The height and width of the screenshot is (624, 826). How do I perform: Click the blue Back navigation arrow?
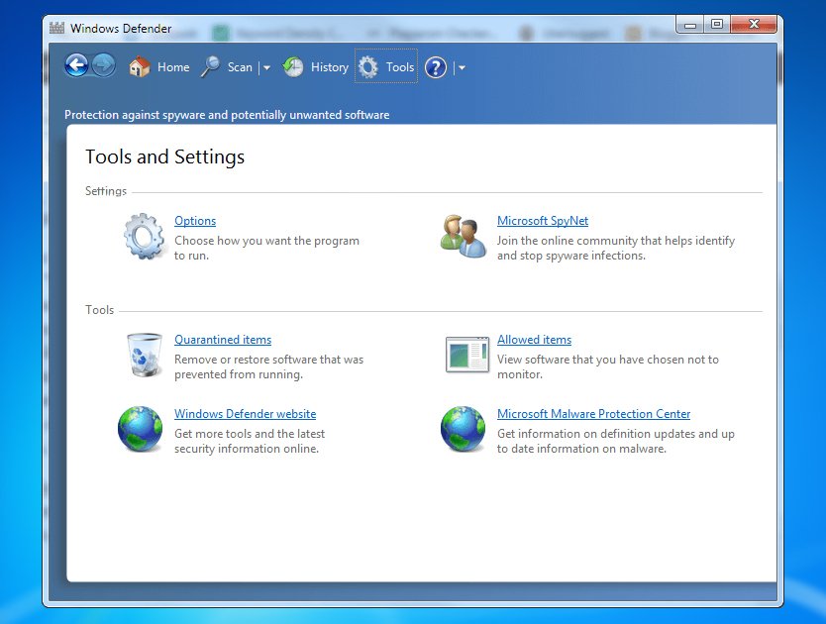(x=76, y=65)
